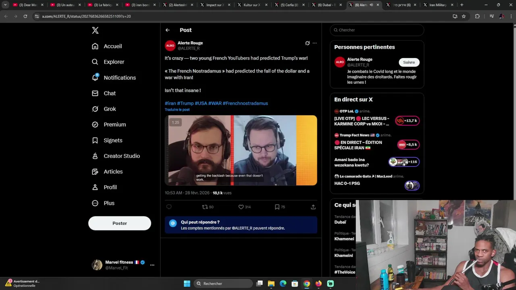
Task: Click the 18,1 k vues count
Action: (x=222, y=193)
